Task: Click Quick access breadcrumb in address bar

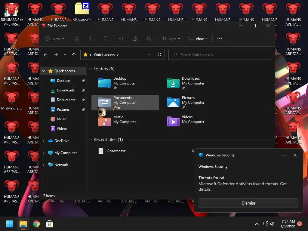Action: 104,55
